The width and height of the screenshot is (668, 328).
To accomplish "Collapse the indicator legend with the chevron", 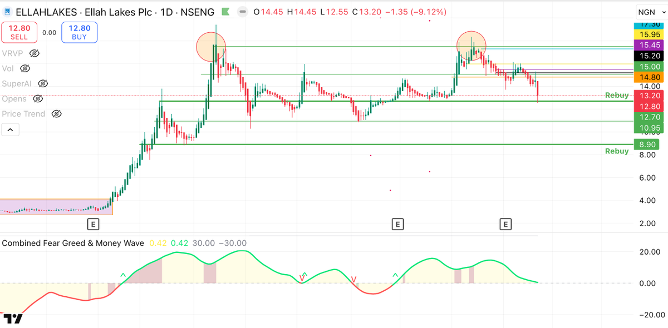I will click(11, 130).
